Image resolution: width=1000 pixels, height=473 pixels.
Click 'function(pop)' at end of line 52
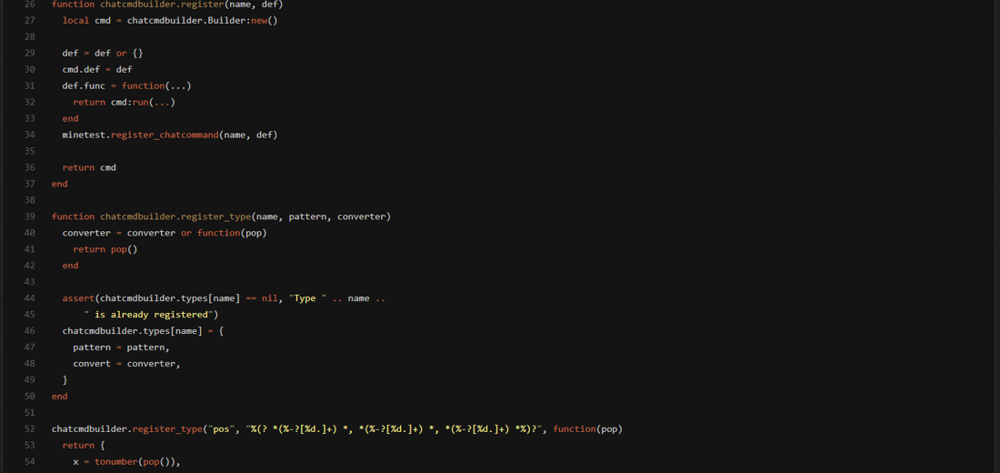pos(587,429)
